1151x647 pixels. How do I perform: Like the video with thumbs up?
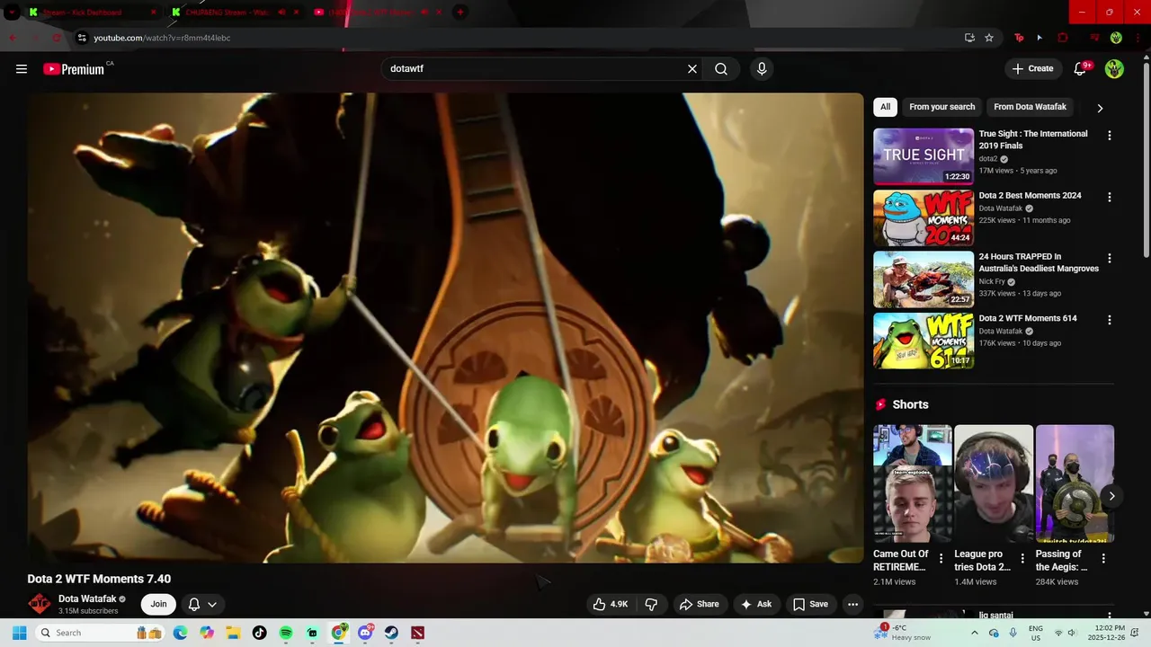[610, 604]
